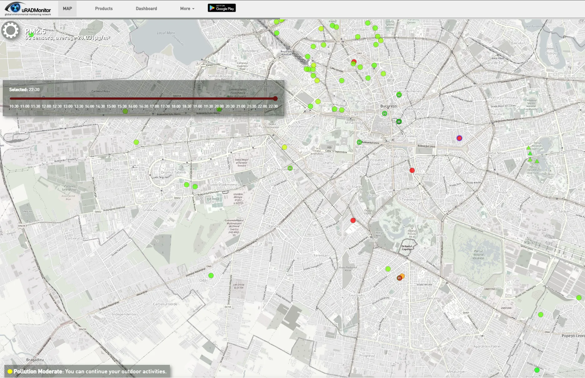
Task: Jump the timeline to 21:00
Action: [x=241, y=106]
